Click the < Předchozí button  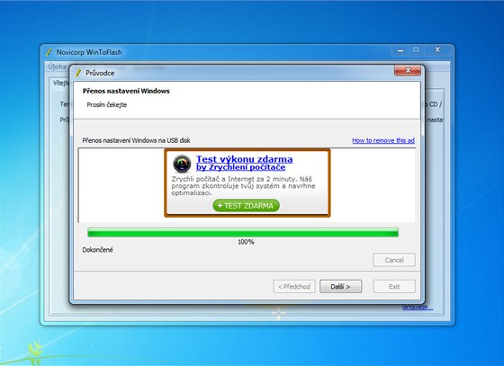coord(294,286)
